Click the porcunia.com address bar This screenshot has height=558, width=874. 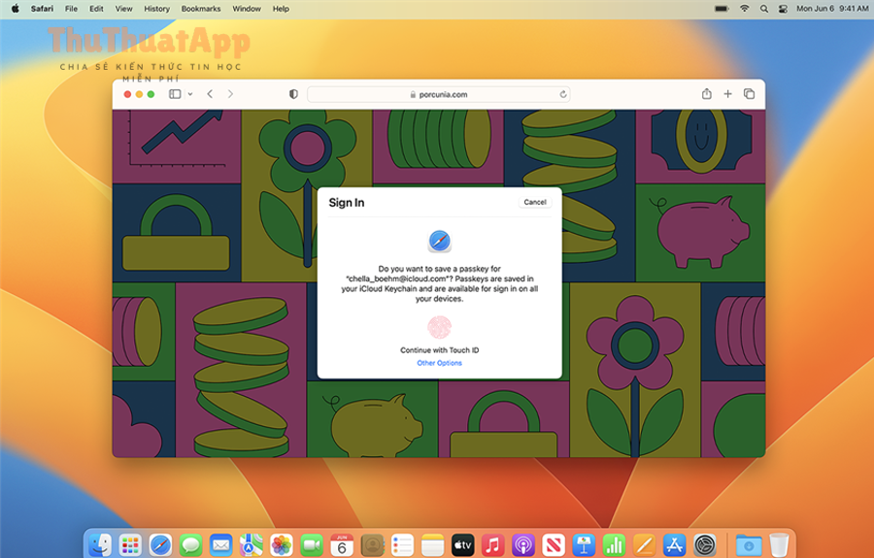point(438,95)
